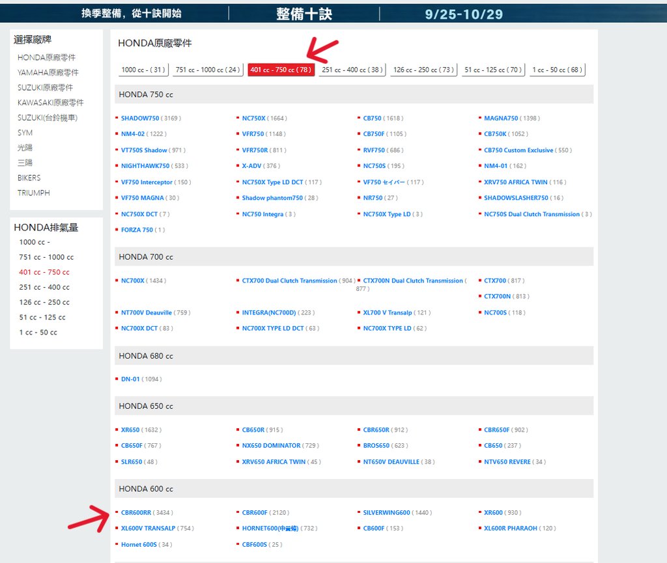Open SYM brand in sidebar

[25, 133]
